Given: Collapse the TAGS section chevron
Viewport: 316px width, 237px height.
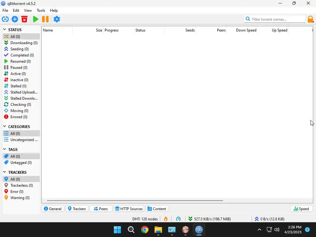Looking at the screenshot, I should coord(5,149).
